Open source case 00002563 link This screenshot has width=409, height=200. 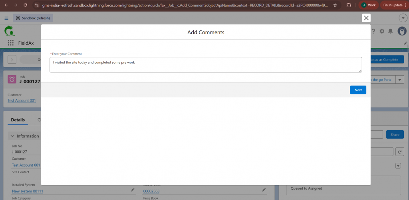click(x=151, y=191)
